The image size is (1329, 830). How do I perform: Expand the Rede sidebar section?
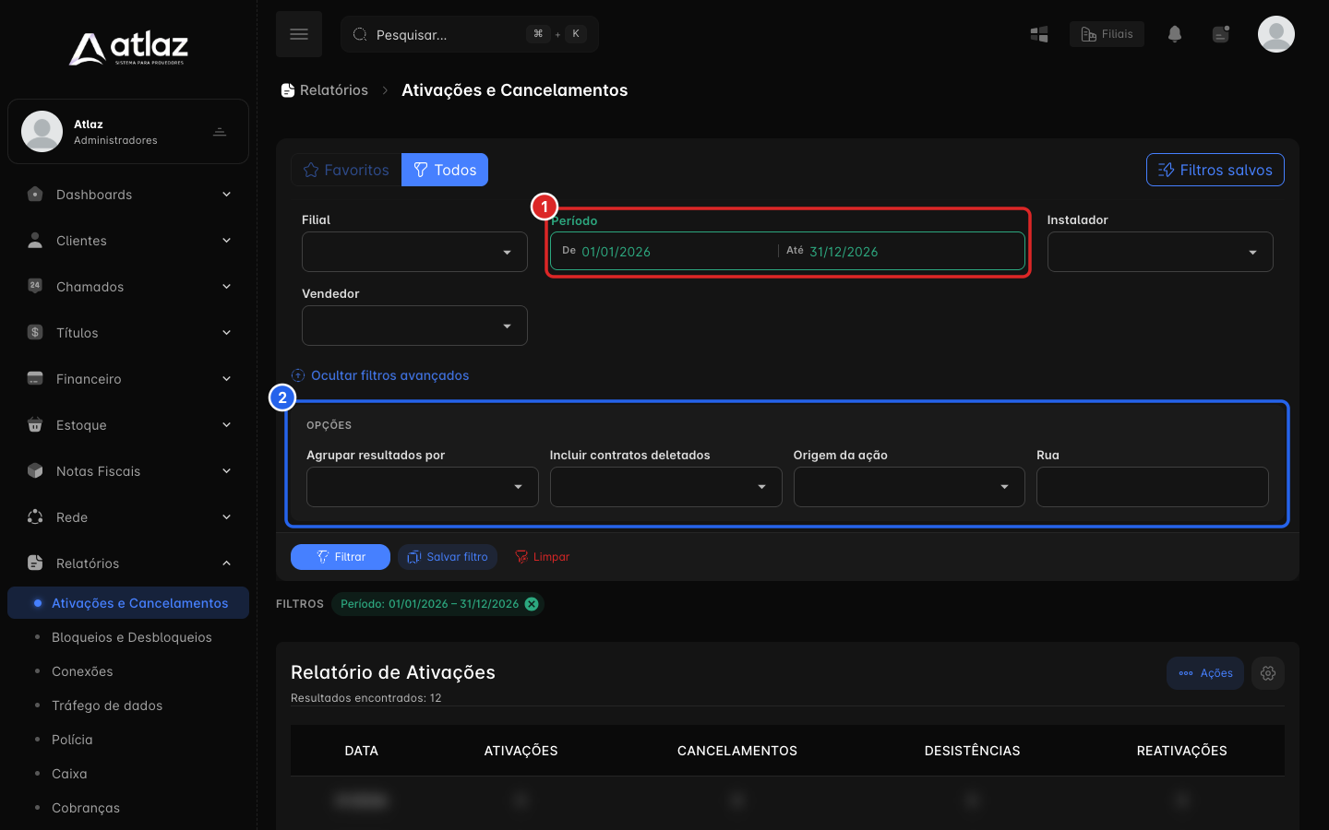tap(128, 517)
